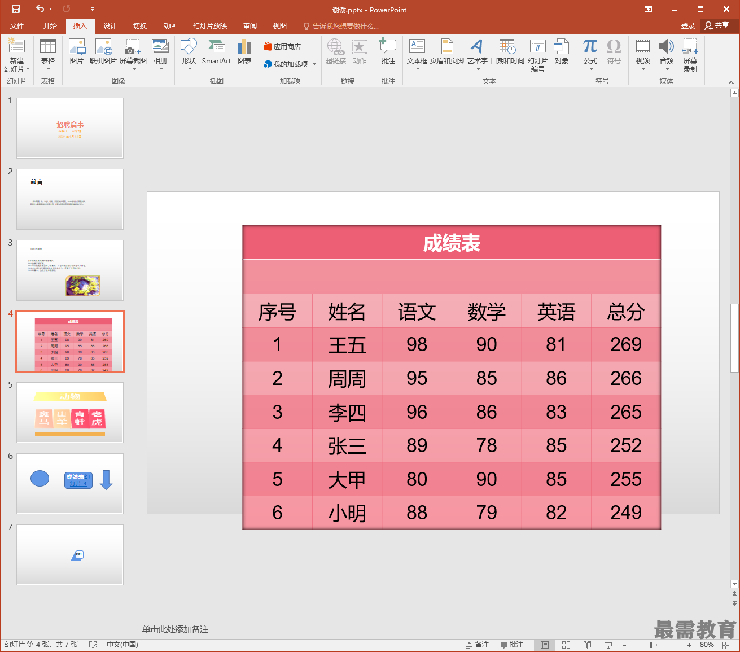This screenshot has height=652, width=740.
Task: Switch to Home (开始) tab
Action: click(x=50, y=26)
